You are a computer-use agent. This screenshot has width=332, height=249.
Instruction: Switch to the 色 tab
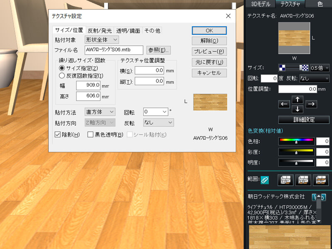320,3
